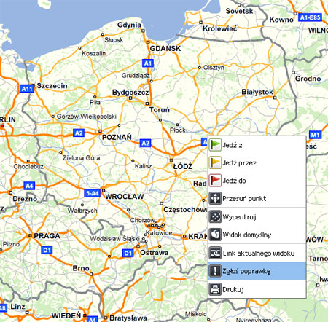This screenshot has width=328, height=322.
Task: Click the A11 road sign near Szczecin
Action: click(x=27, y=89)
